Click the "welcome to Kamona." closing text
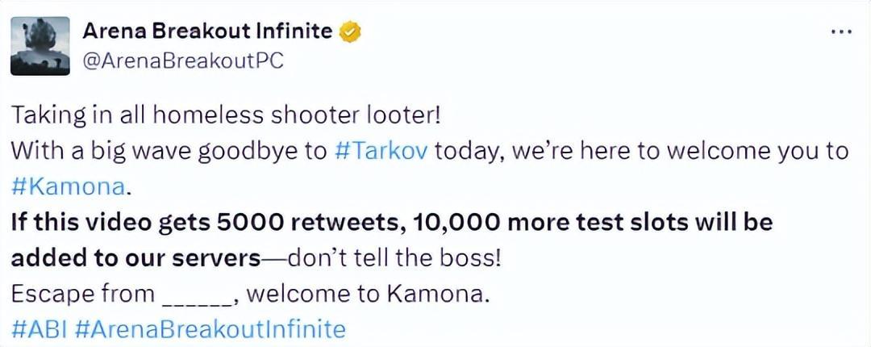Viewport: 871px width, 347px height. [x=368, y=294]
